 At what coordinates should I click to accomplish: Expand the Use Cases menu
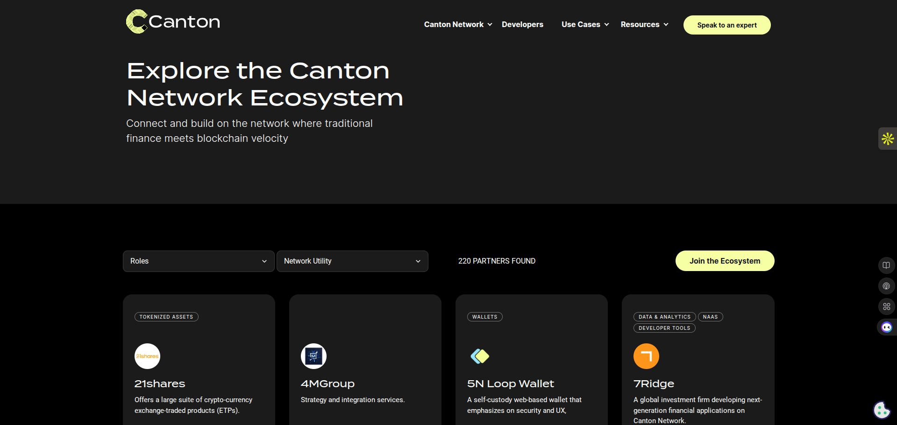pos(585,25)
